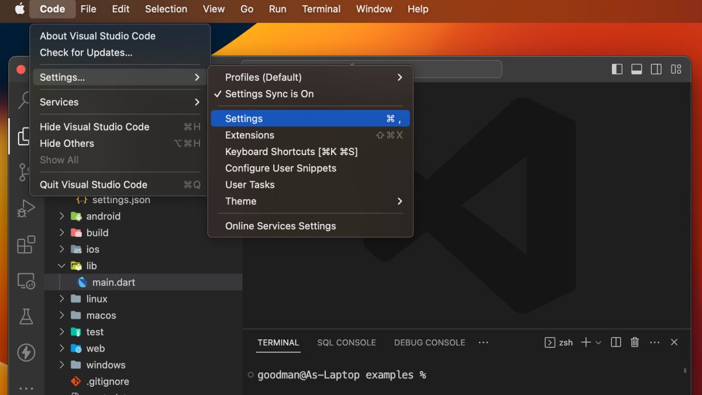Create new terminal with plus icon

[x=586, y=342]
